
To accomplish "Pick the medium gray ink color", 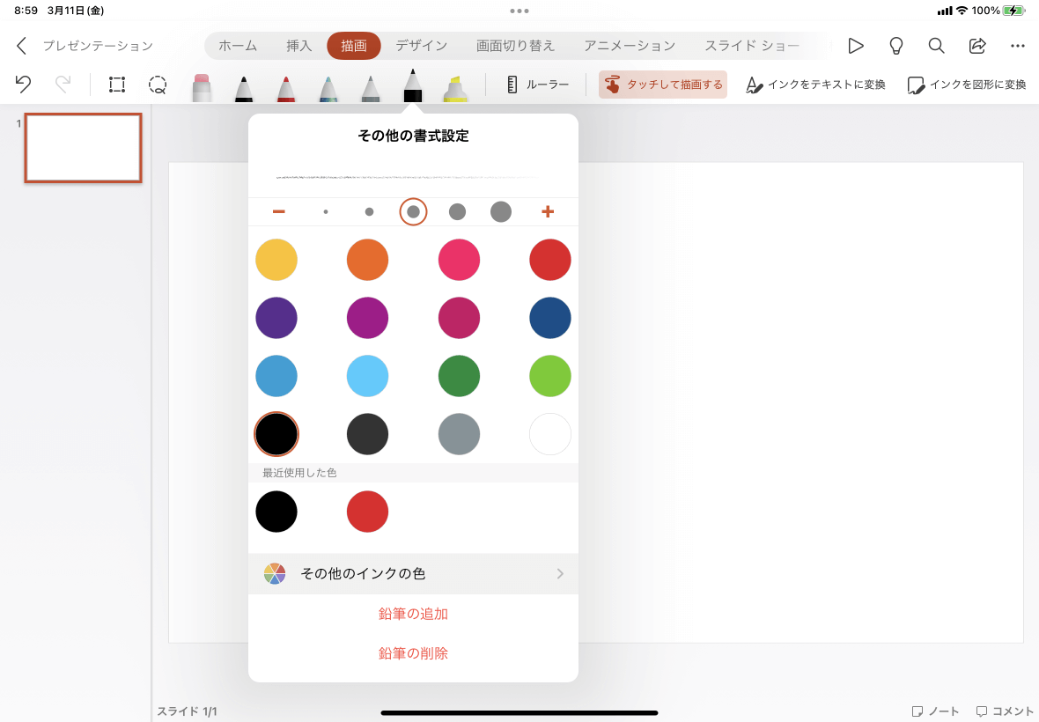I will click(x=460, y=435).
